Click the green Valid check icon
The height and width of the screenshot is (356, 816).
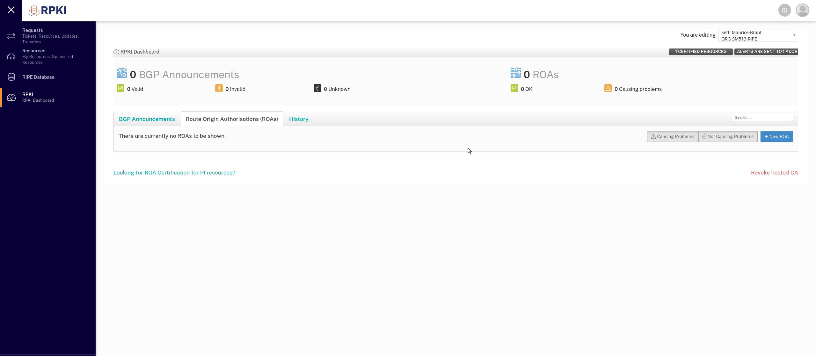[x=120, y=88]
